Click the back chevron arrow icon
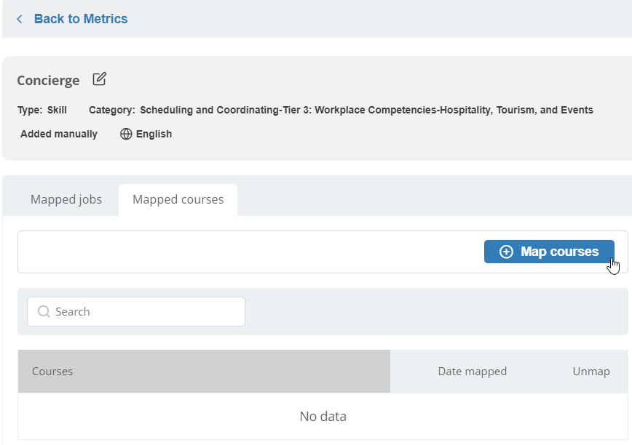This screenshot has width=632, height=445. tap(20, 19)
